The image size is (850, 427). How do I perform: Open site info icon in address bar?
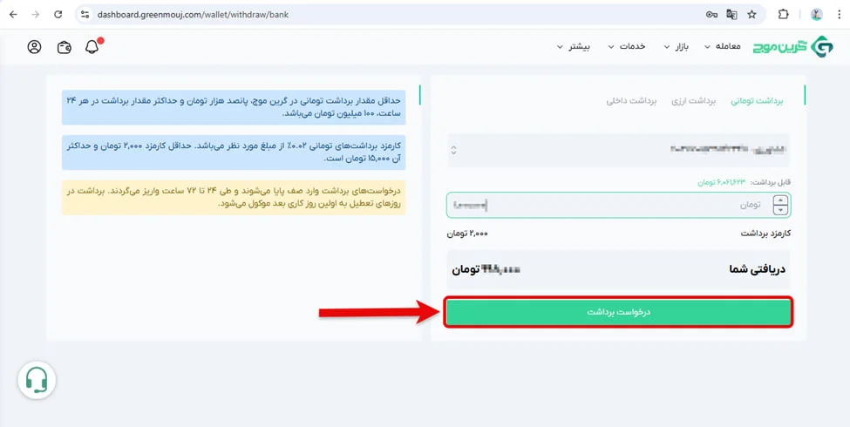(85, 15)
